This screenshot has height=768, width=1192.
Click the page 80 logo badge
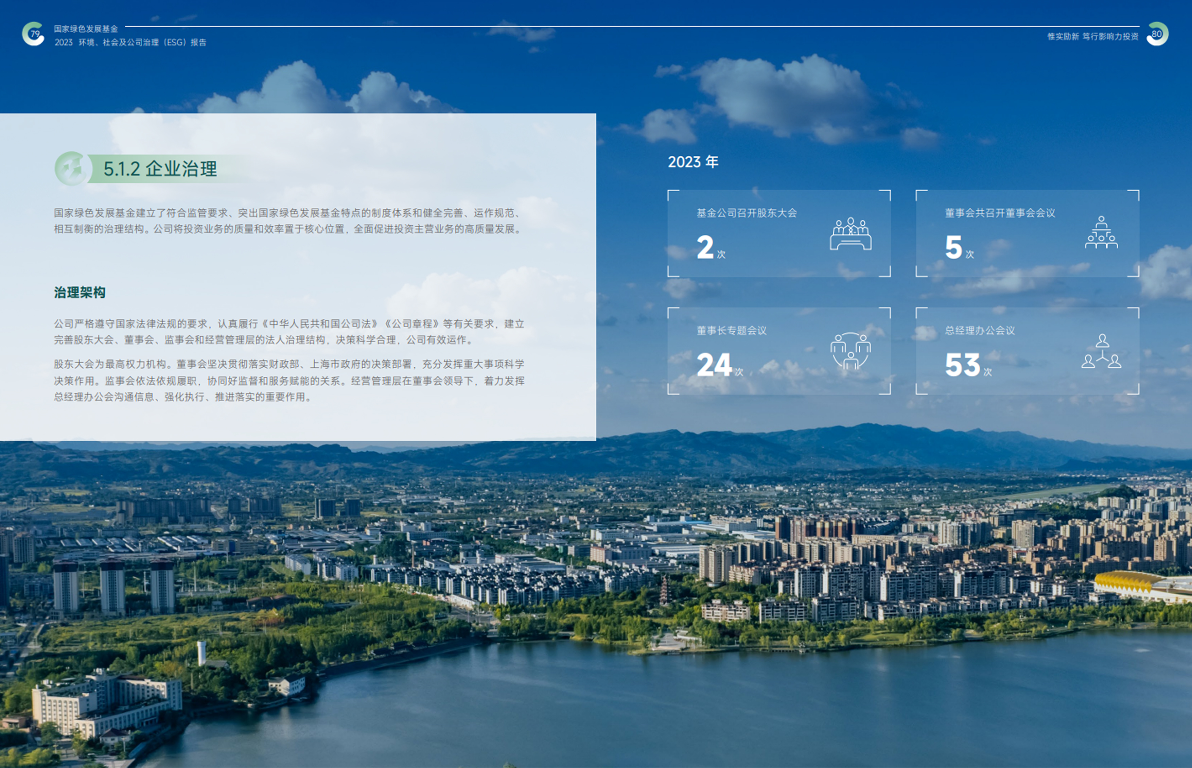[1157, 34]
